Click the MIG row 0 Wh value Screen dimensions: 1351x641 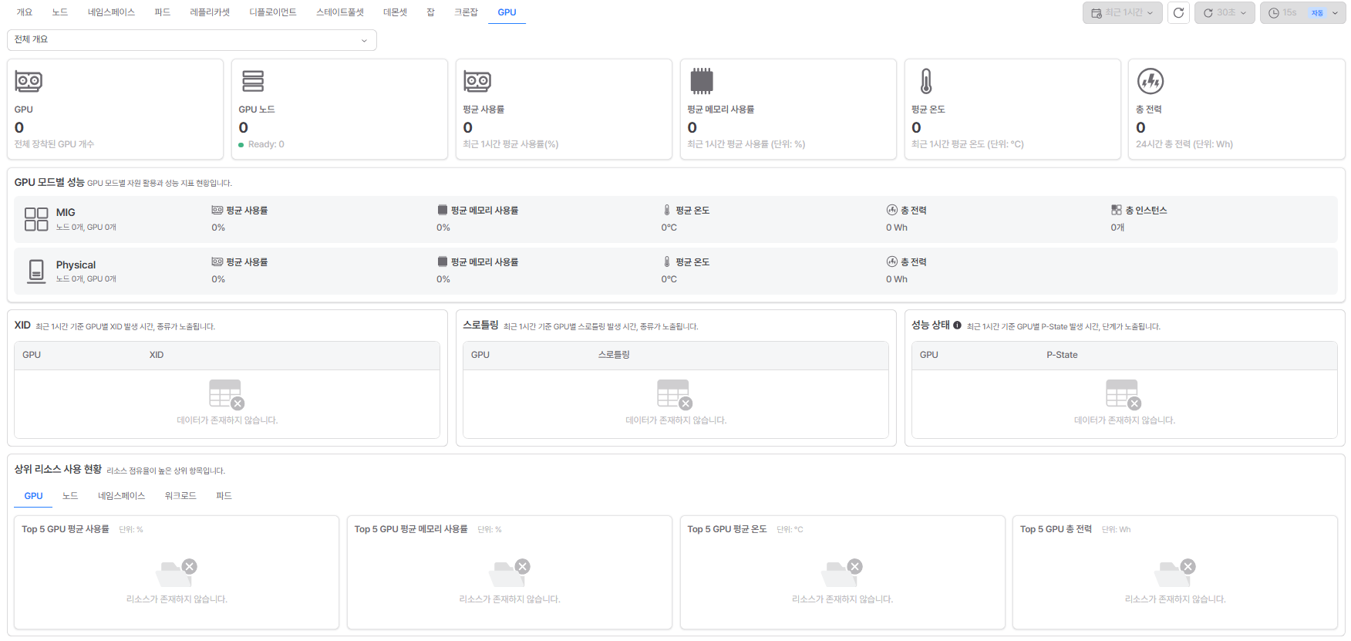[x=897, y=228]
